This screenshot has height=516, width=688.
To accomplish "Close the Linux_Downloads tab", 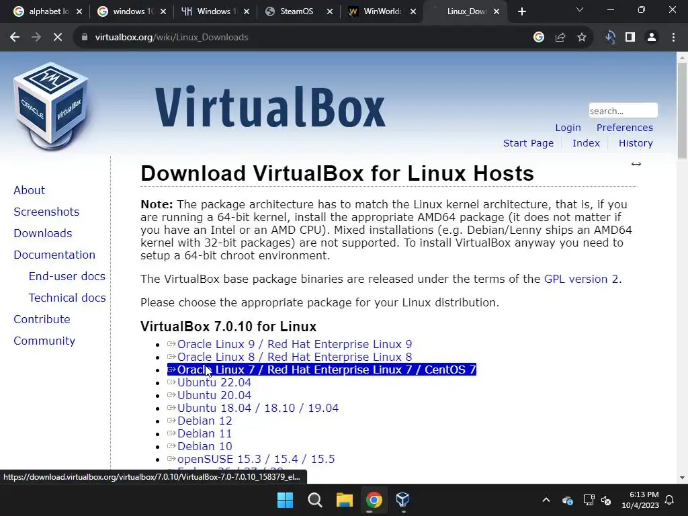I will (x=497, y=12).
